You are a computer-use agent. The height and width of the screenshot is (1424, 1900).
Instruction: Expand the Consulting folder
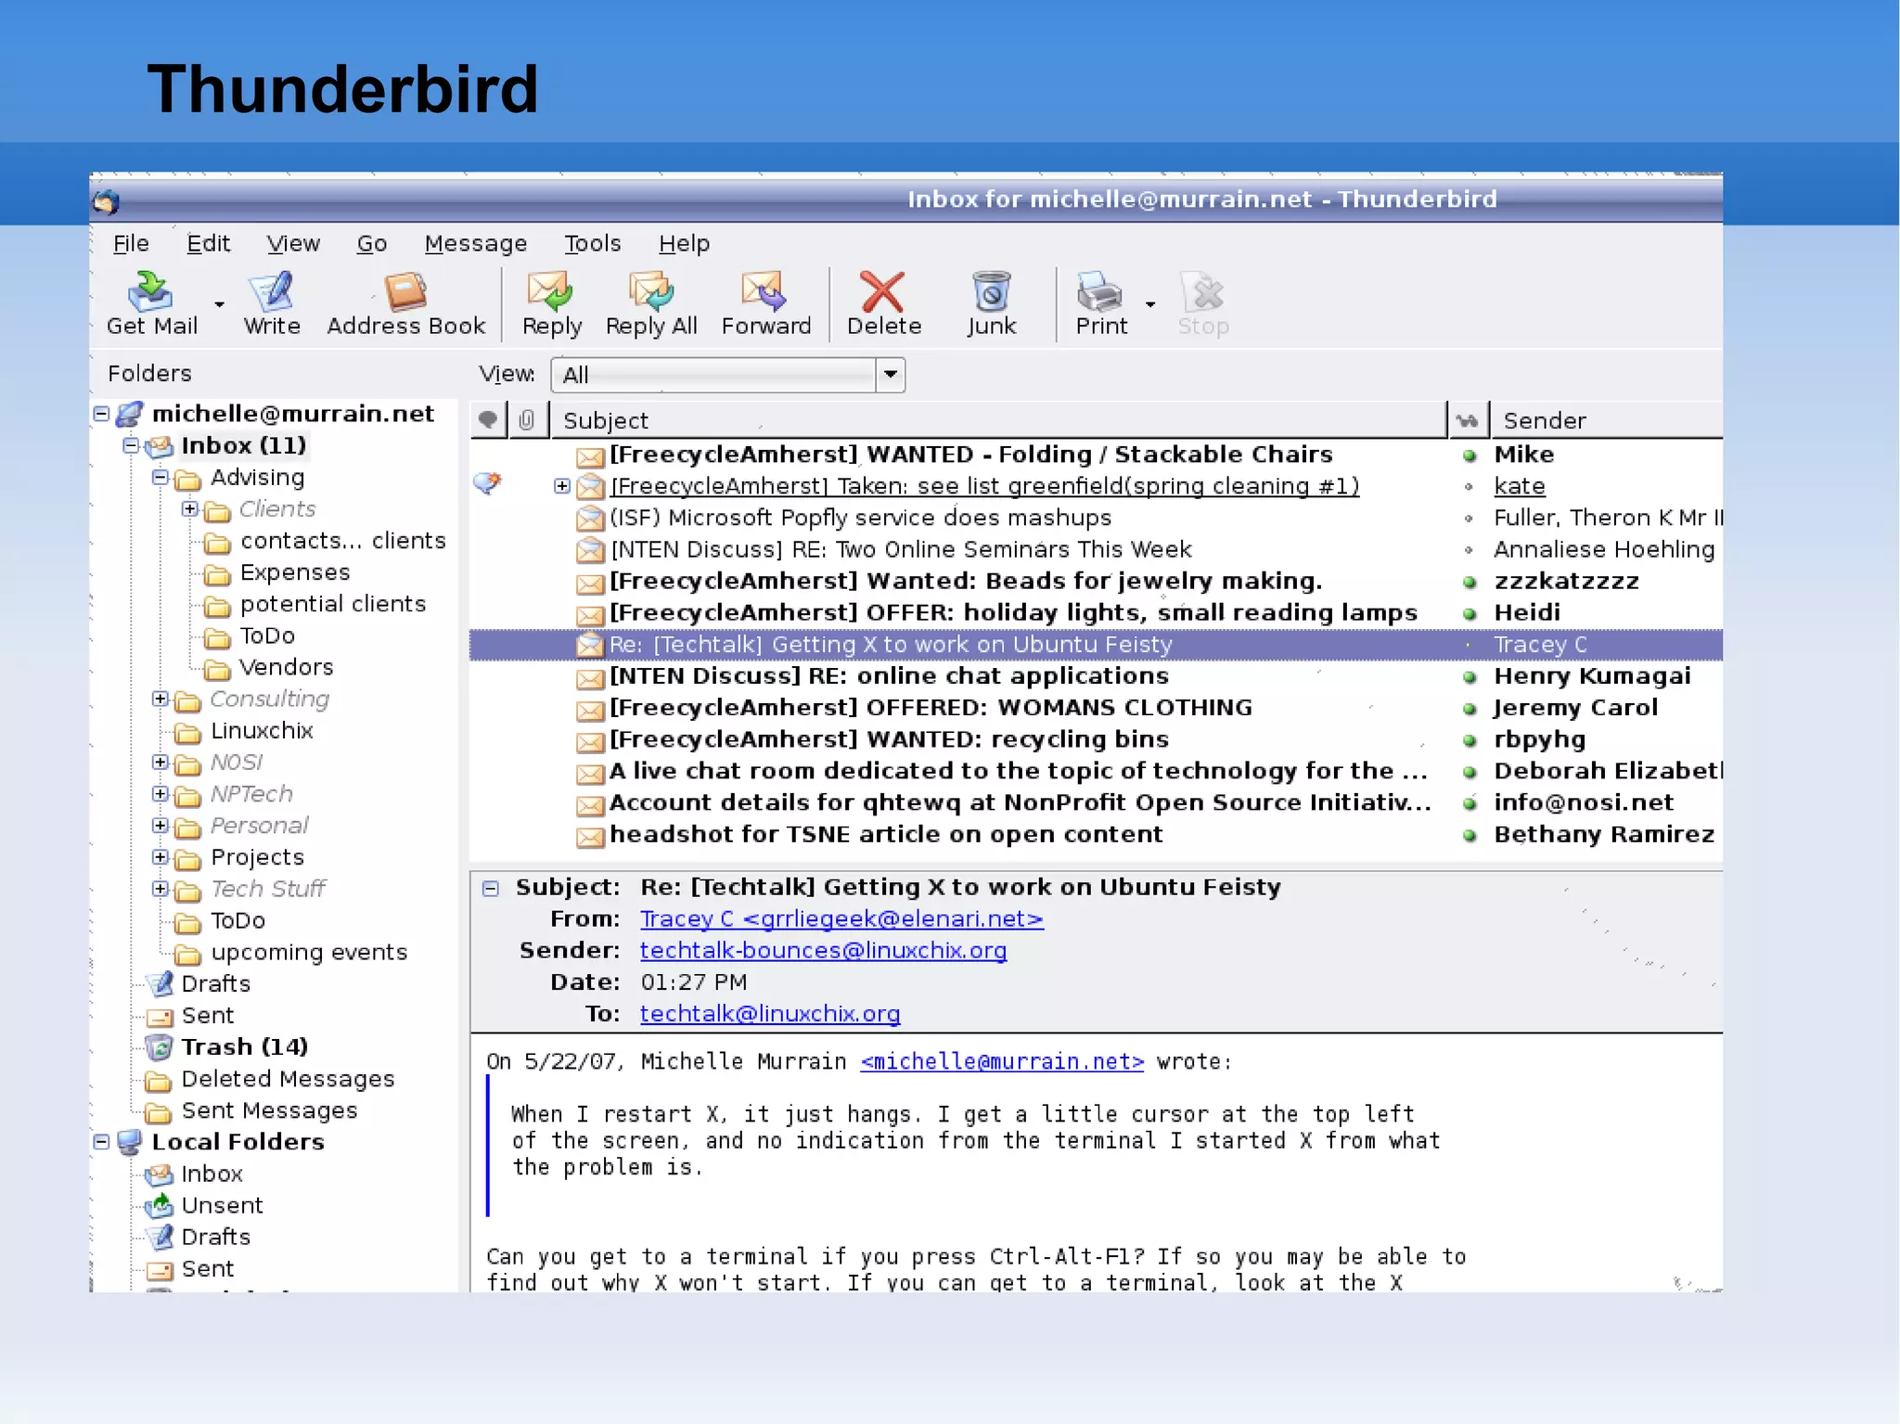click(160, 699)
